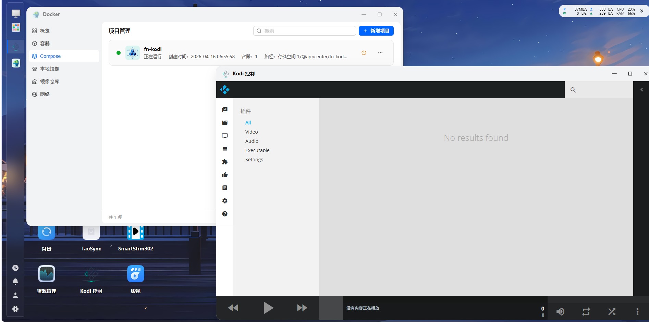Click the Kodi search magnifier icon
This screenshot has height=322, width=649.
pyautogui.click(x=573, y=90)
